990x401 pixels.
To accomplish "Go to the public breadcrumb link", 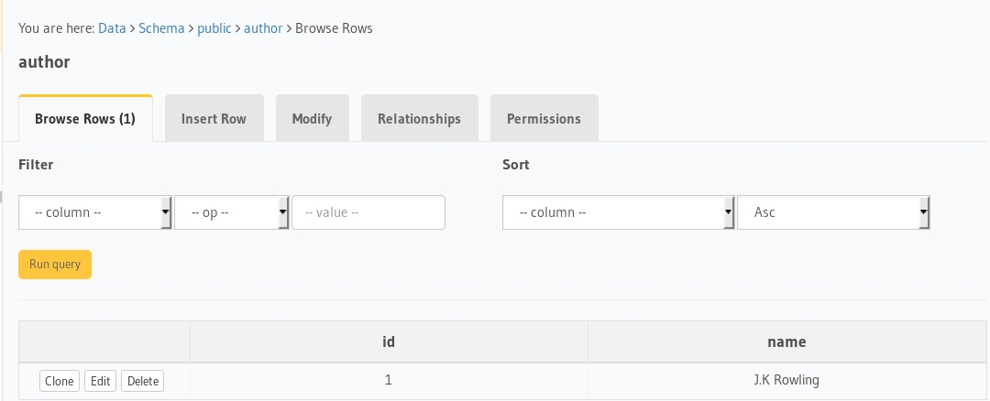I will click(214, 28).
